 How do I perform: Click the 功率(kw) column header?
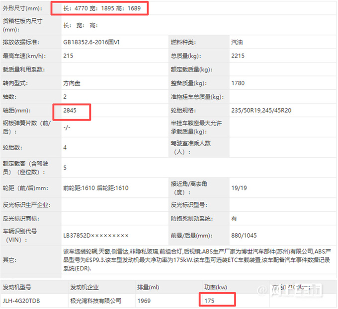(x=216, y=287)
